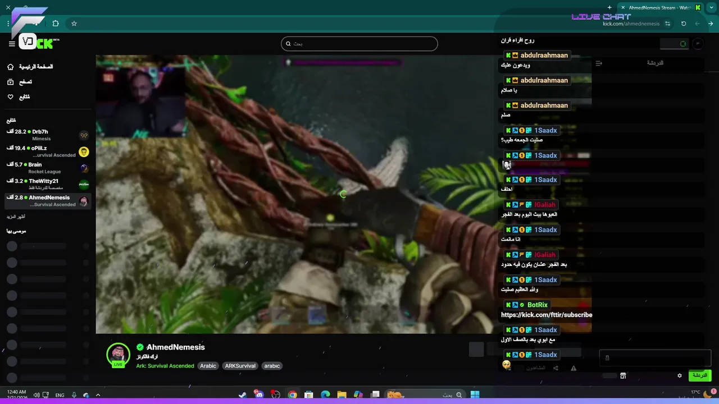Viewport: 719px width, 404px height.
Task: Click the report warning triangle icon
Action: click(x=574, y=368)
